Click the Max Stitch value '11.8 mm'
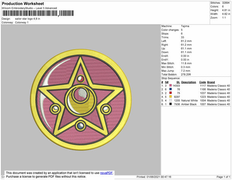 point(186,63)
